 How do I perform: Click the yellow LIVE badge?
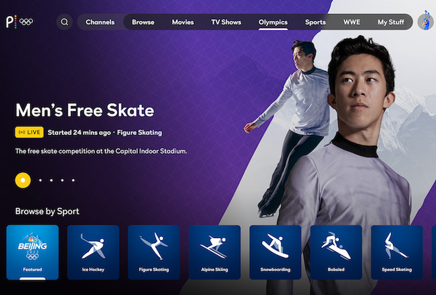(29, 132)
